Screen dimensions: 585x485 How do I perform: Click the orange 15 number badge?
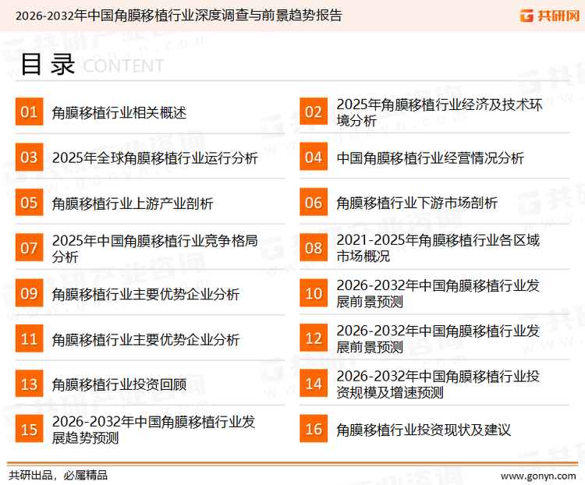(29, 429)
